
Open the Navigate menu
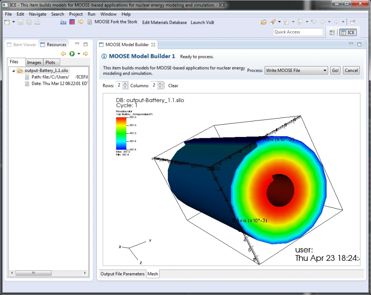[x=38, y=14]
